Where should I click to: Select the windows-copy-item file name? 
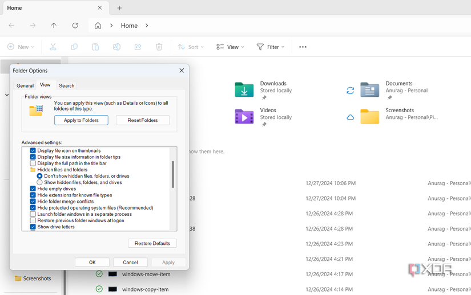coord(145,289)
